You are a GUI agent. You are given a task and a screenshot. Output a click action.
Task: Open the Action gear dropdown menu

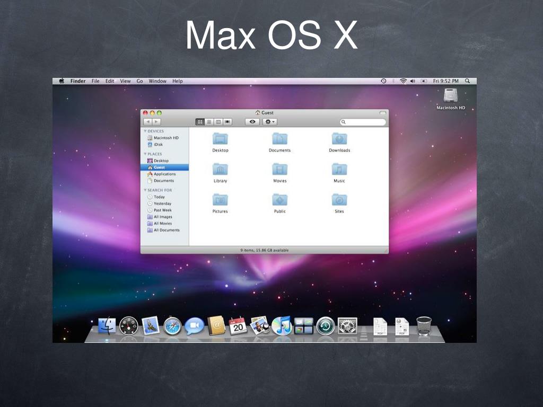click(x=270, y=122)
